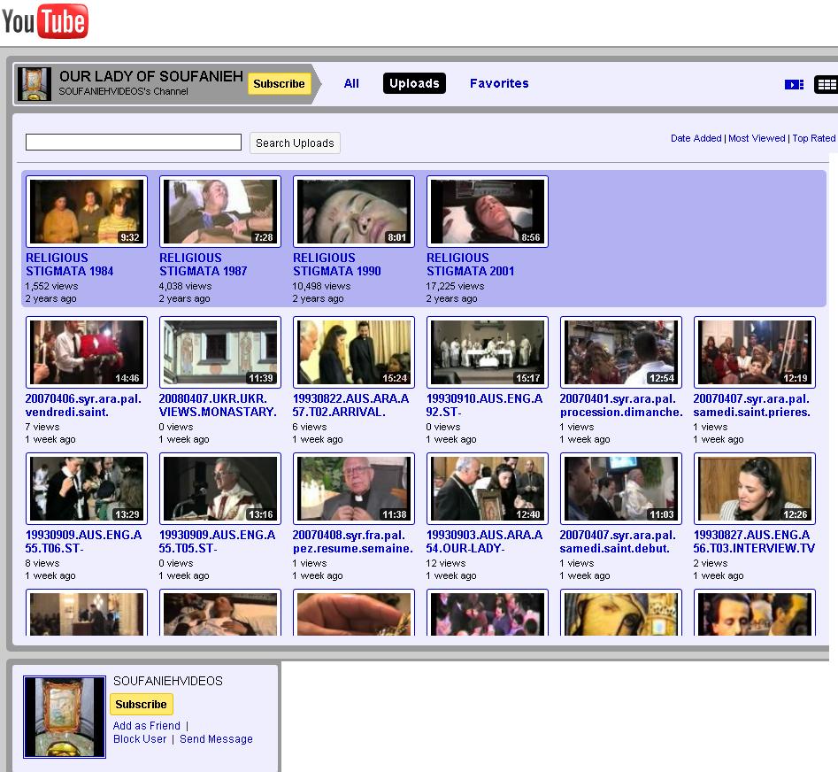Switch to grid view icon
838x772 pixels.
[826, 84]
